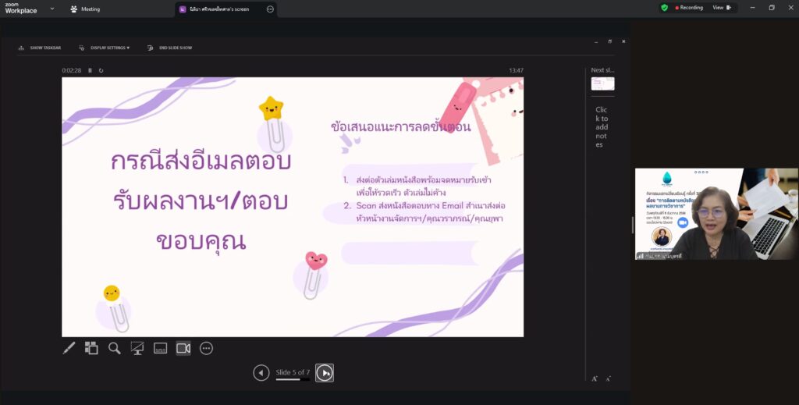Toggle subtitles icon in presenter view
The width and height of the screenshot is (799, 405).
tap(160, 348)
